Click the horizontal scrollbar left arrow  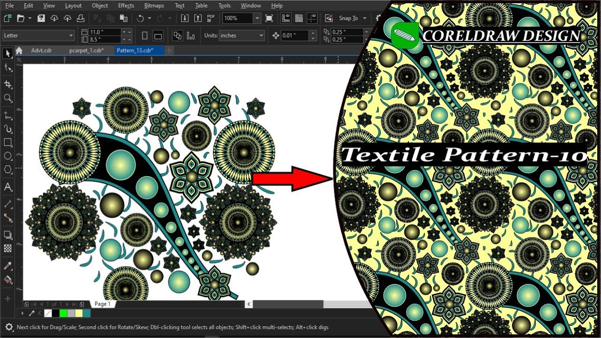(249, 304)
